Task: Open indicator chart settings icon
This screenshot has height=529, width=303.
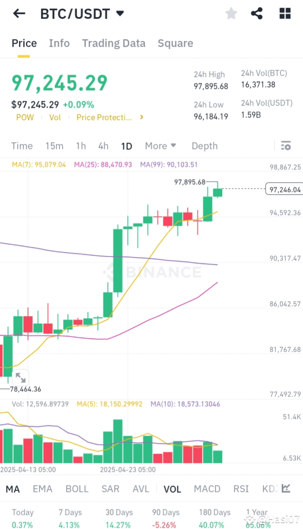Action: pyautogui.click(x=286, y=488)
